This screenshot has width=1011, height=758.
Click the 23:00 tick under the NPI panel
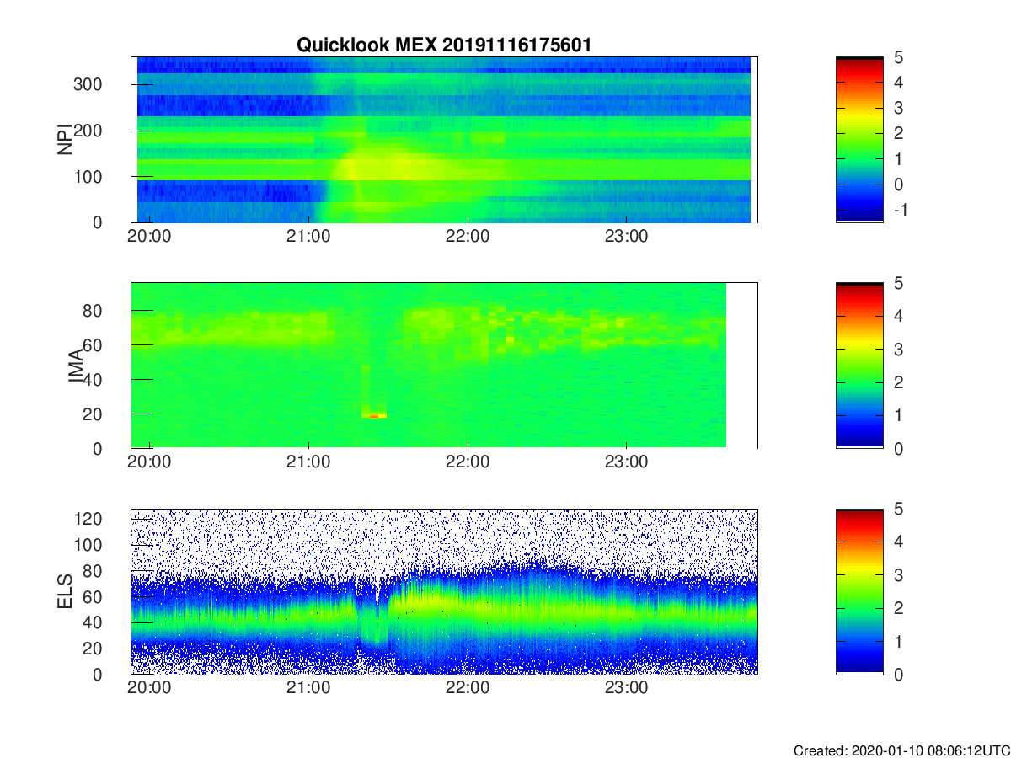627,237
